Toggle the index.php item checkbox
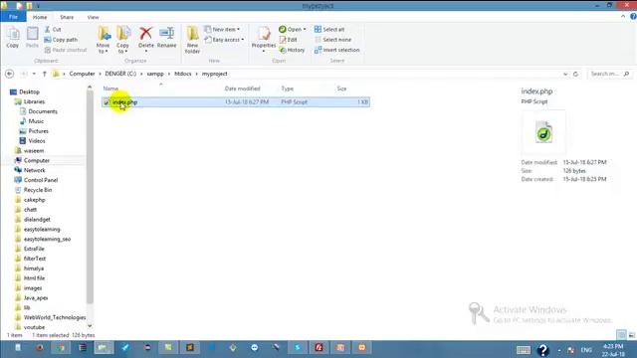Viewport: 637px width, 358px height. [x=106, y=102]
